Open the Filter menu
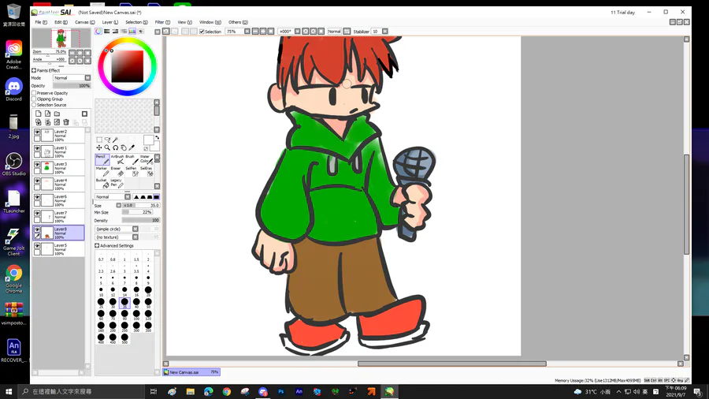709x399 pixels. coord(162,22)
